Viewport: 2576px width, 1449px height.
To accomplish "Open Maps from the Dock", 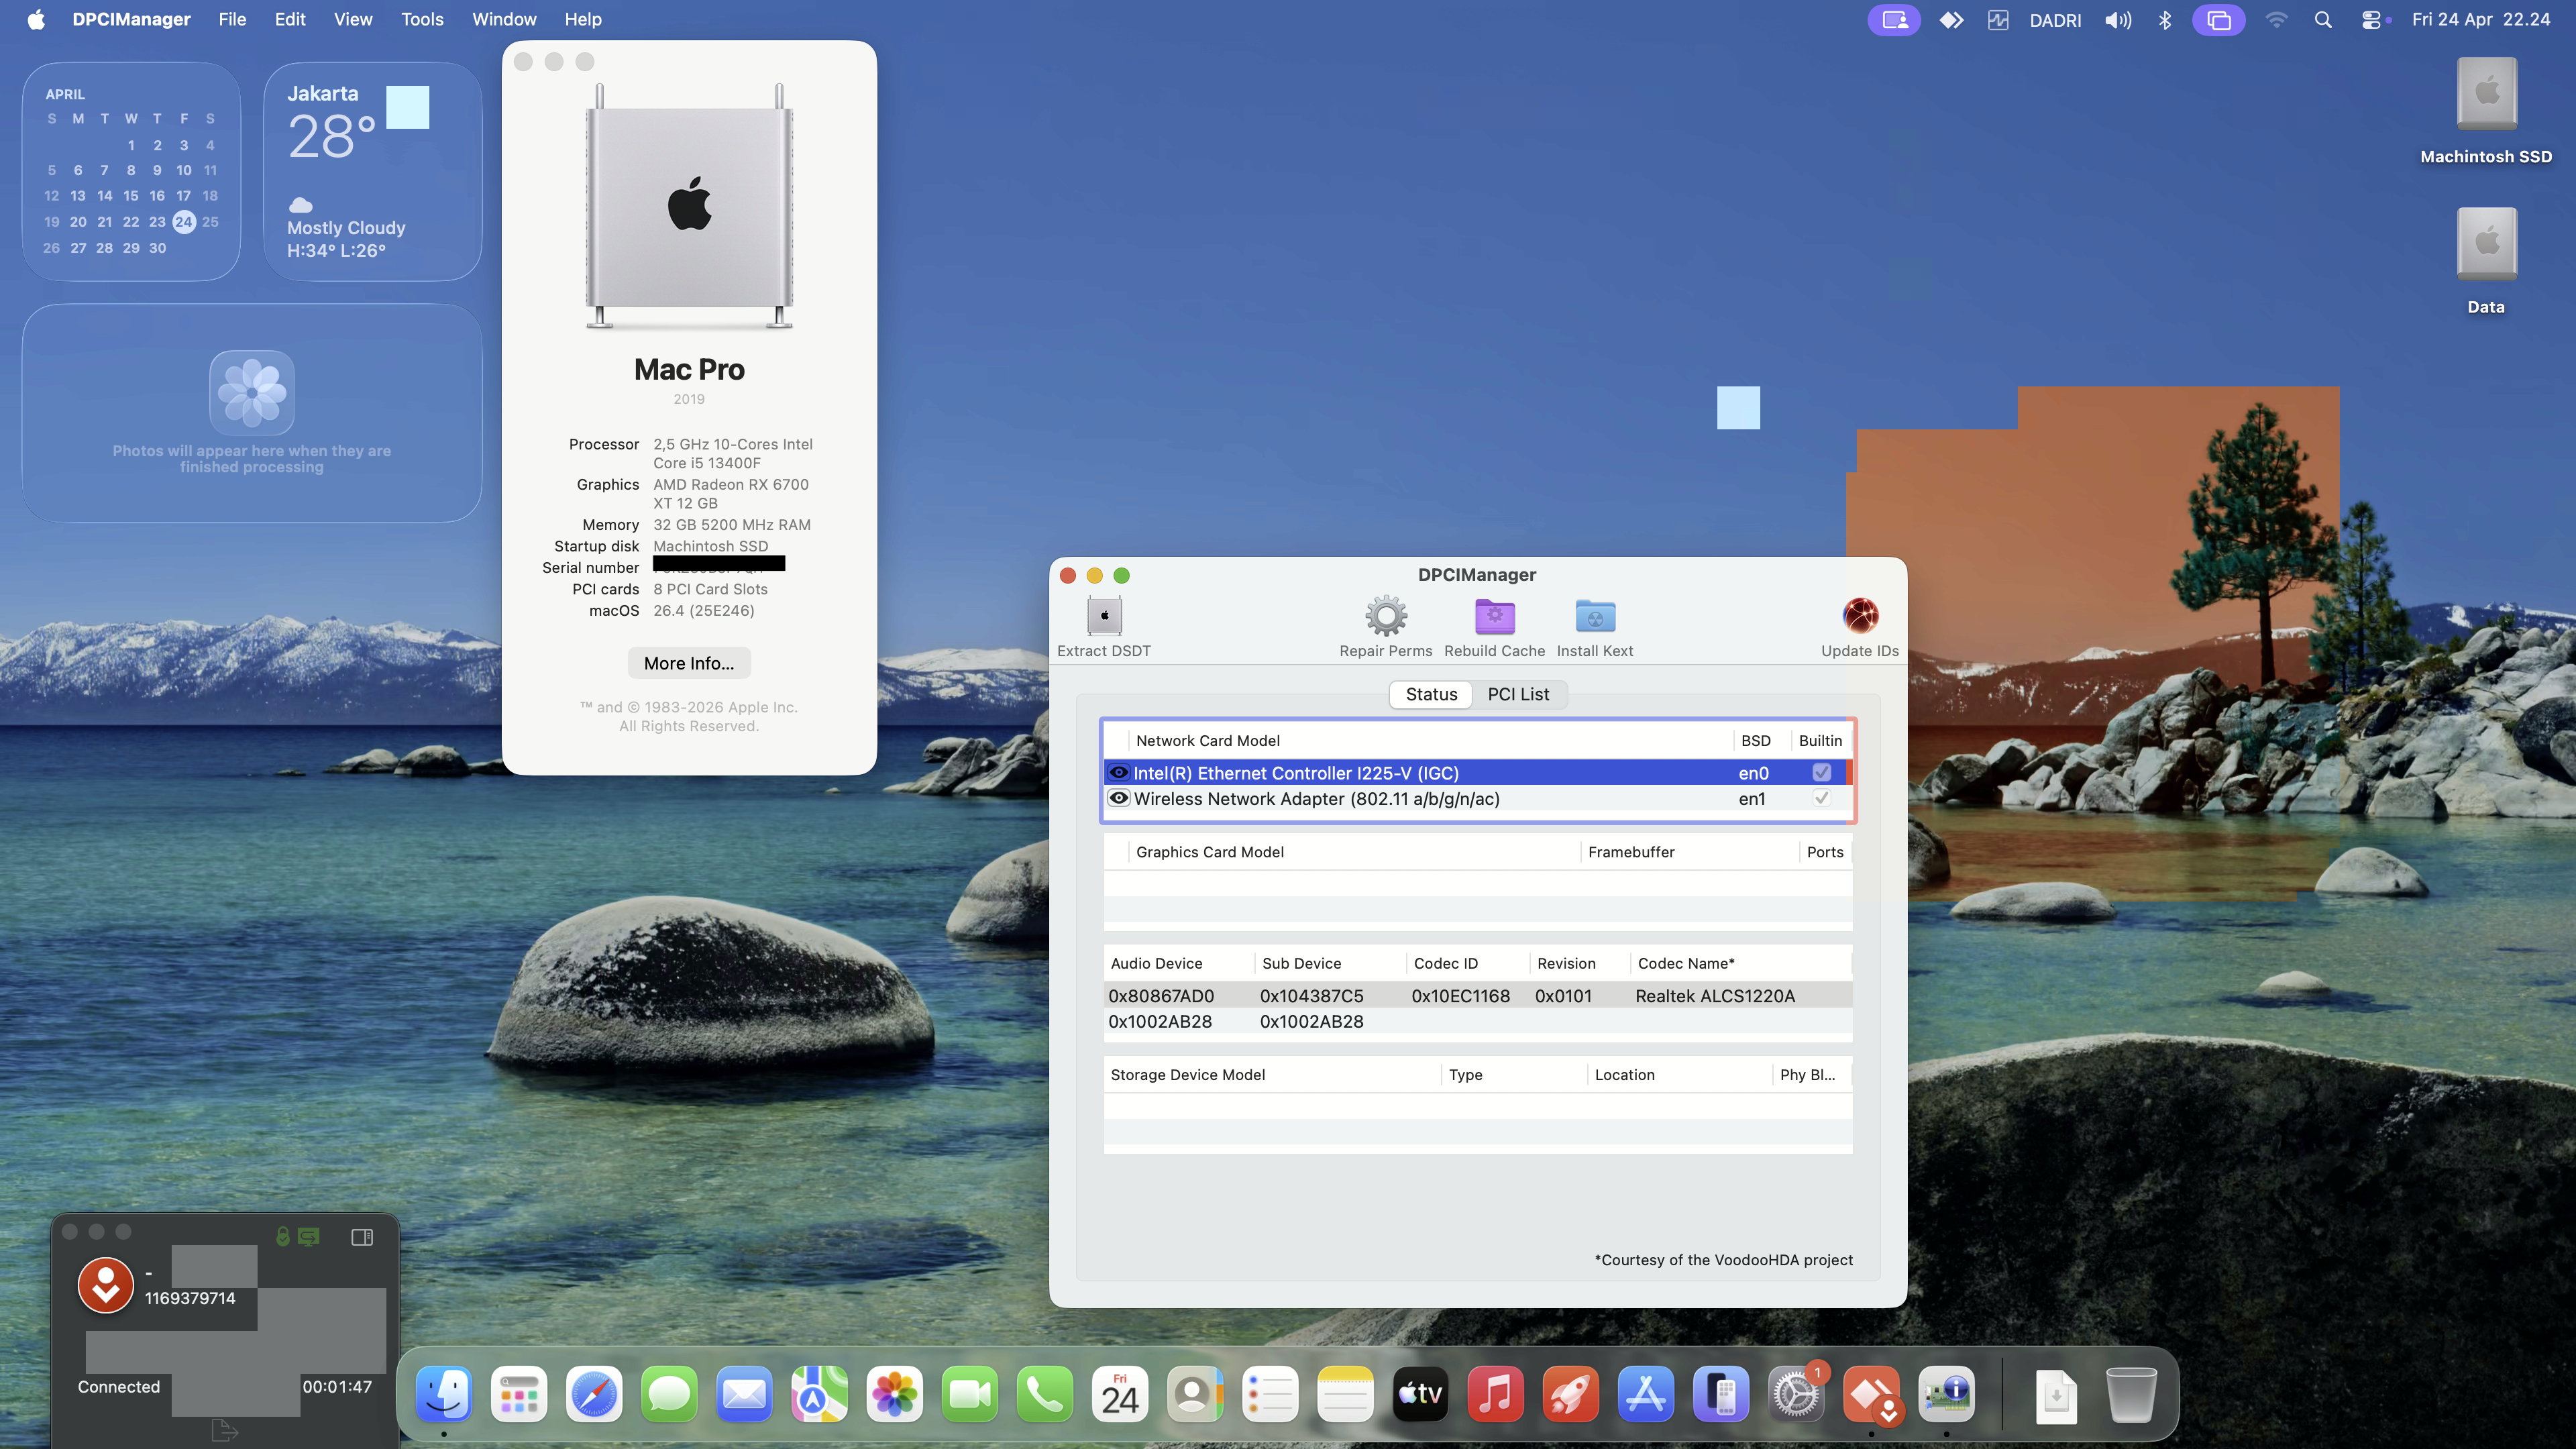I will pyautogui.click(x=819, y=1394).
